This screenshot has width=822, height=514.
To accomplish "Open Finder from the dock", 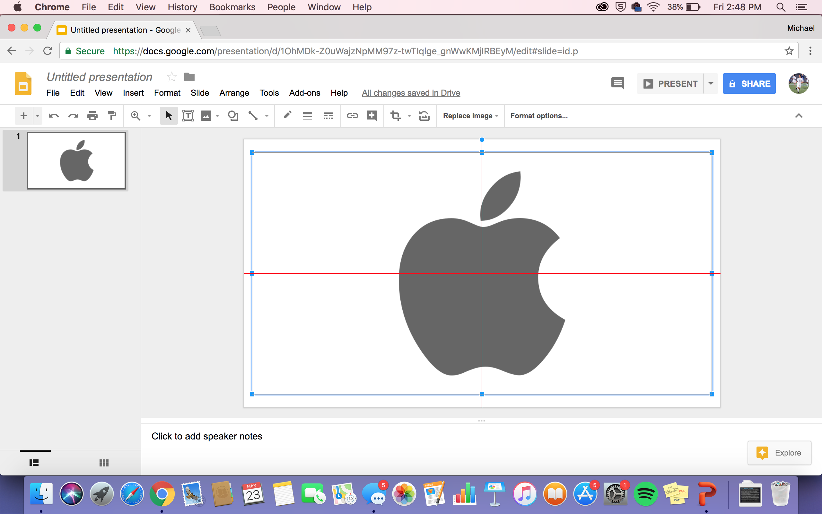I will click(41, 494).
